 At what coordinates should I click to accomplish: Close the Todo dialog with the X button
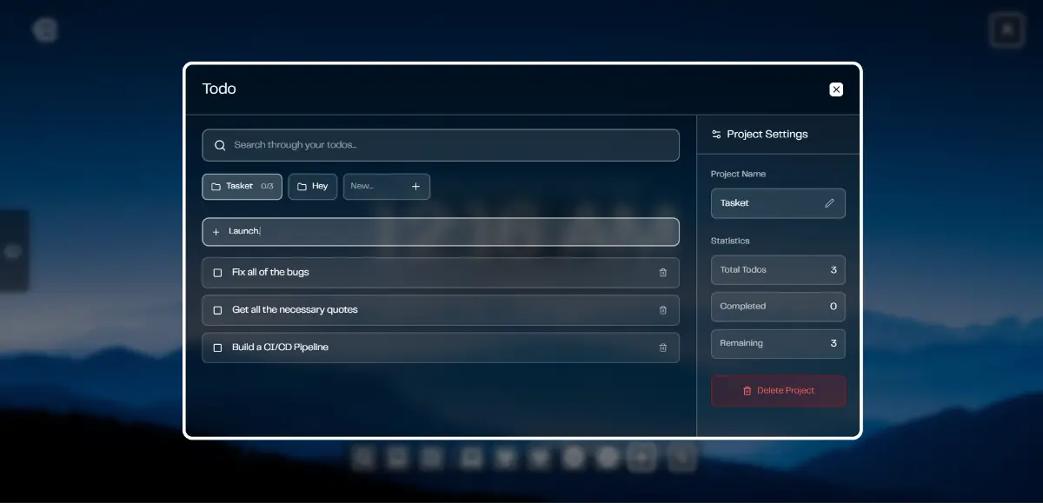836,89
